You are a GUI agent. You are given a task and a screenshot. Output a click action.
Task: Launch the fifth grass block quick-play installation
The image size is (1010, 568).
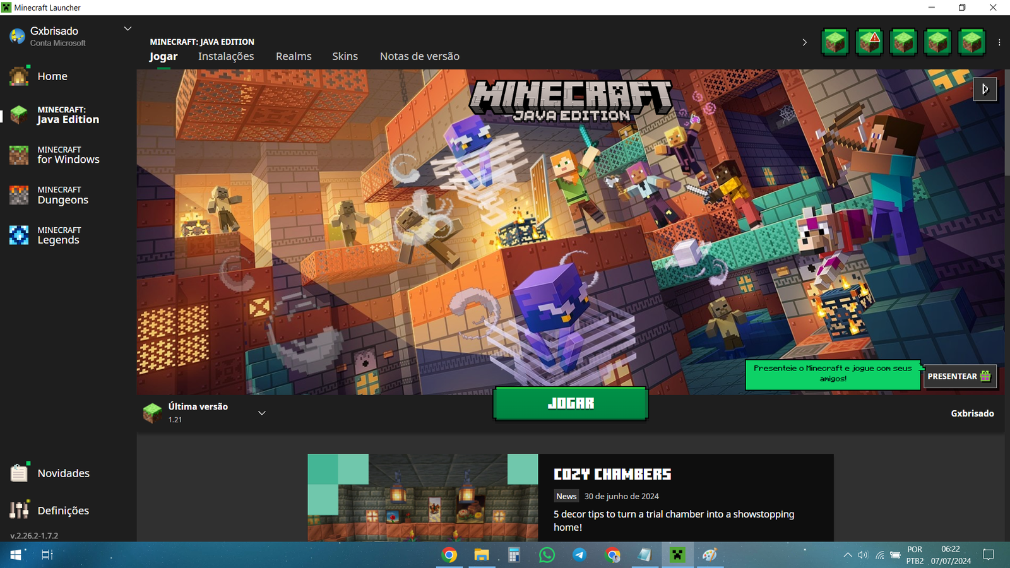coord(971,42)
